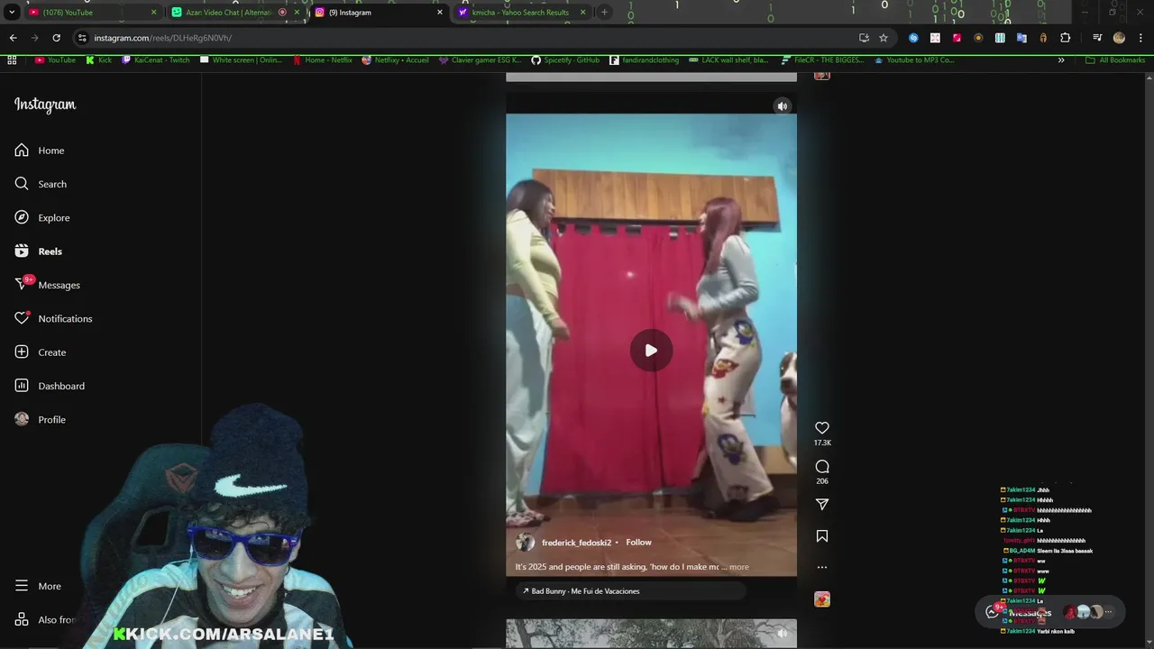Share the reel with the paper plane icon

[822, 505]
